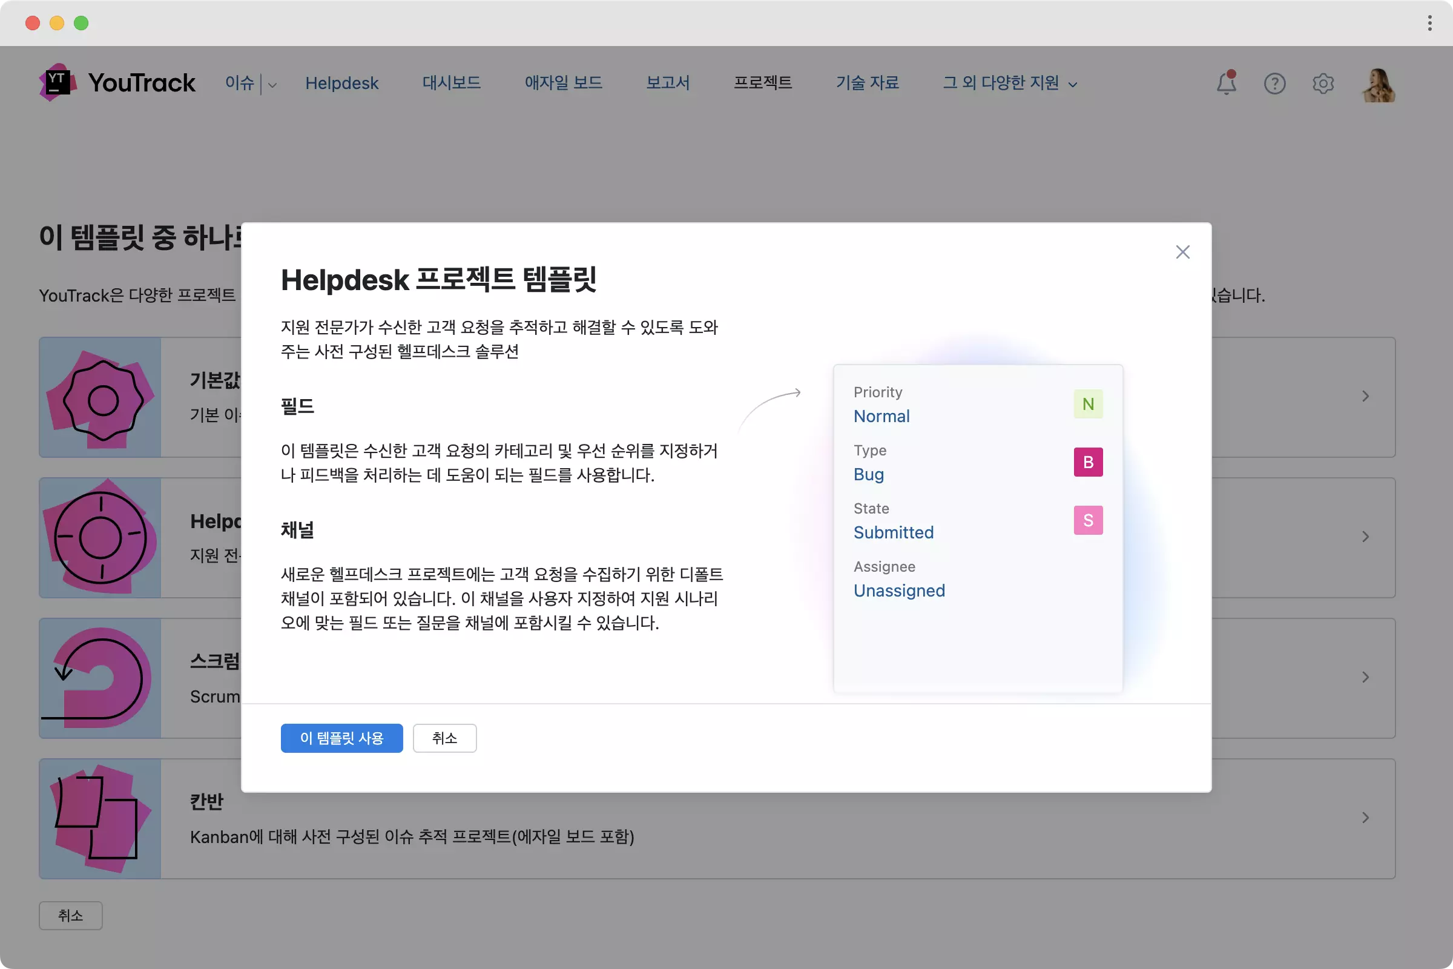This screenshot has height=969, width=1453.
Task: Click 취소 button in the dialog
Action: coord(444,738)
